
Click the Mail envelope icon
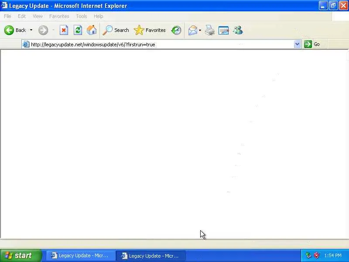tap(193, 30)
